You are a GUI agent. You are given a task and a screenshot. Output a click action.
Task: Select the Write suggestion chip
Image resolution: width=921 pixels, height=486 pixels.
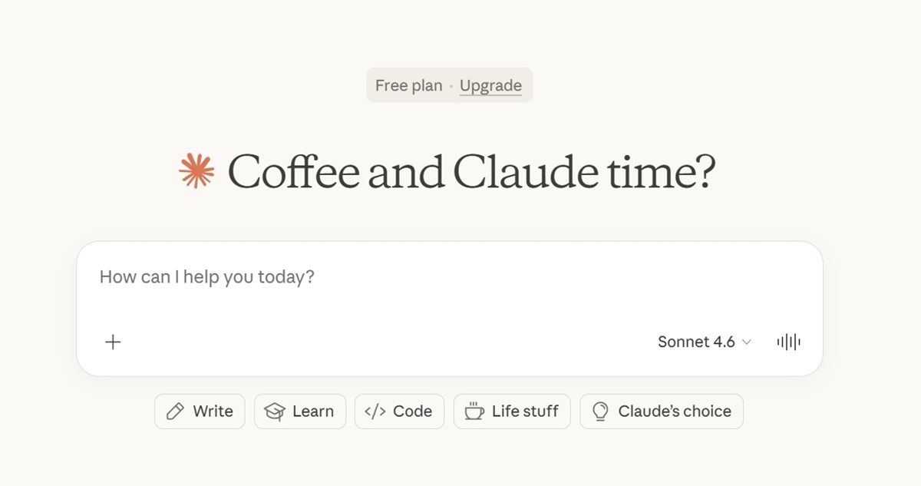pyautogui.click(x=200, y=412)
